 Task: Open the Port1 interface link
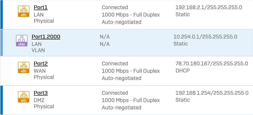41,8
